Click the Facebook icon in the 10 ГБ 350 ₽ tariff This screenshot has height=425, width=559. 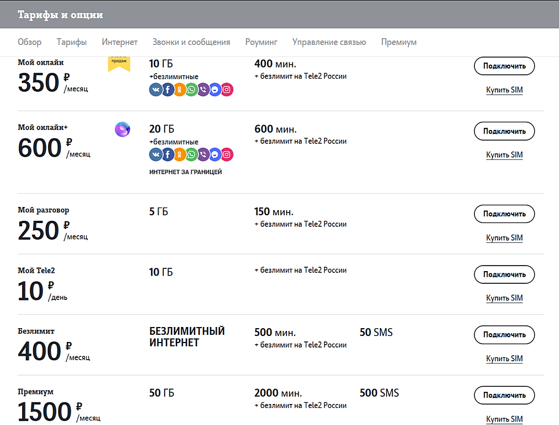point(168,90)
